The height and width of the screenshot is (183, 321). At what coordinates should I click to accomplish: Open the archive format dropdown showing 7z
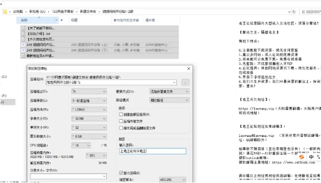click(89, 91)
